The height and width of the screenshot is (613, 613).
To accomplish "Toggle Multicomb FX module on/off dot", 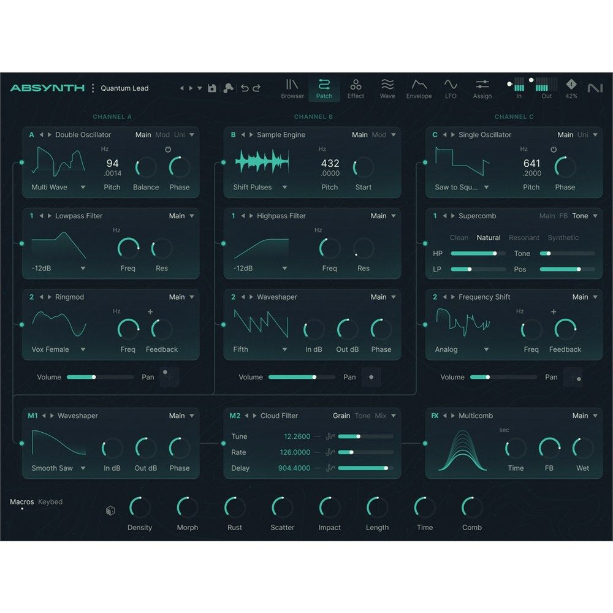I will point(425,443).
